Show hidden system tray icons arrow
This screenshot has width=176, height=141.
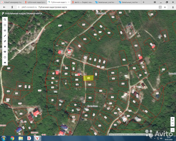155,138
